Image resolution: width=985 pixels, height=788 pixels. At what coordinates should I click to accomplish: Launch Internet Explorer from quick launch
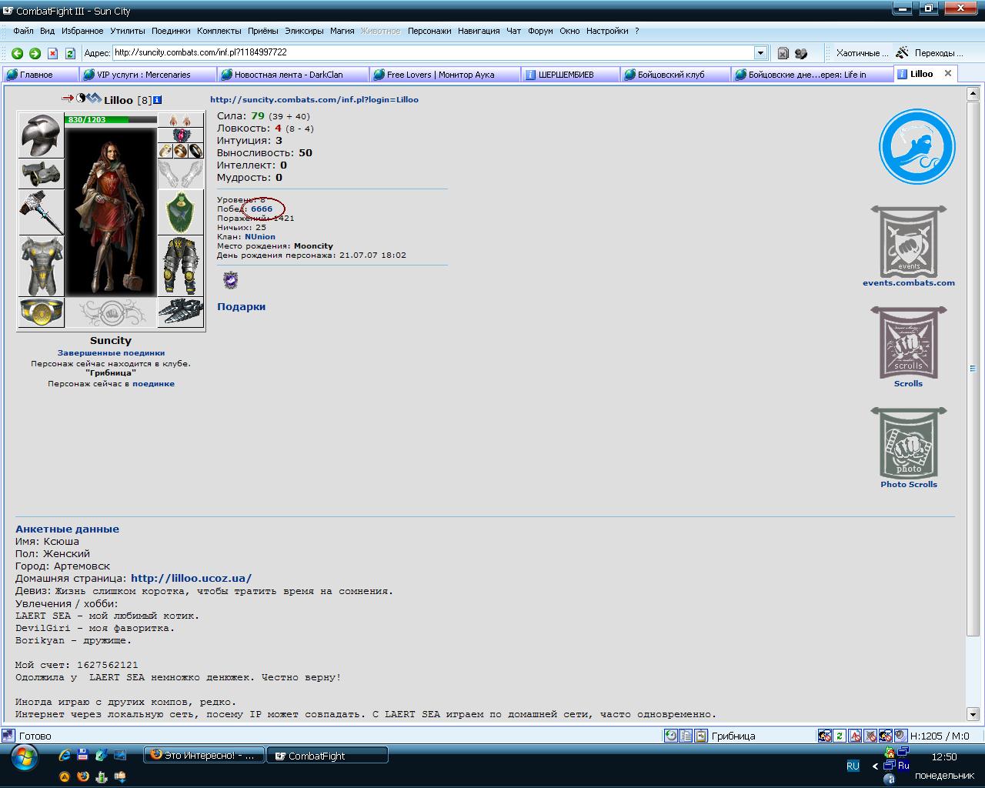[x=65, y=756]
